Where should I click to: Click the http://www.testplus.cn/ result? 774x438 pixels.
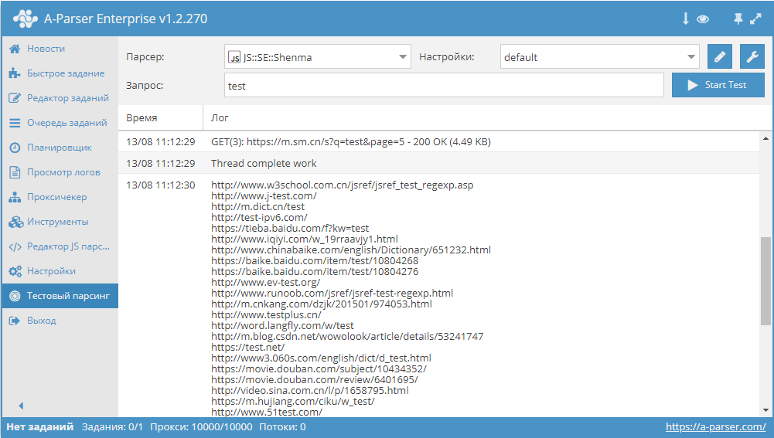point(266,314)
